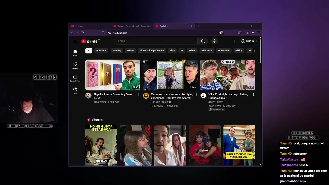Open Shorts in the sidebar
The height and width of the screenshot is (185, 329).
coord(75,66)
